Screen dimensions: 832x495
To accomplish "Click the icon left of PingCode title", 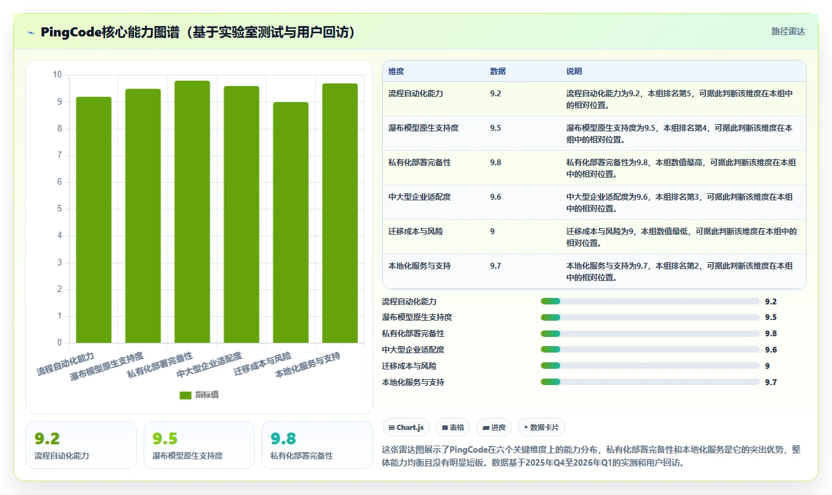I will (31, 33).
